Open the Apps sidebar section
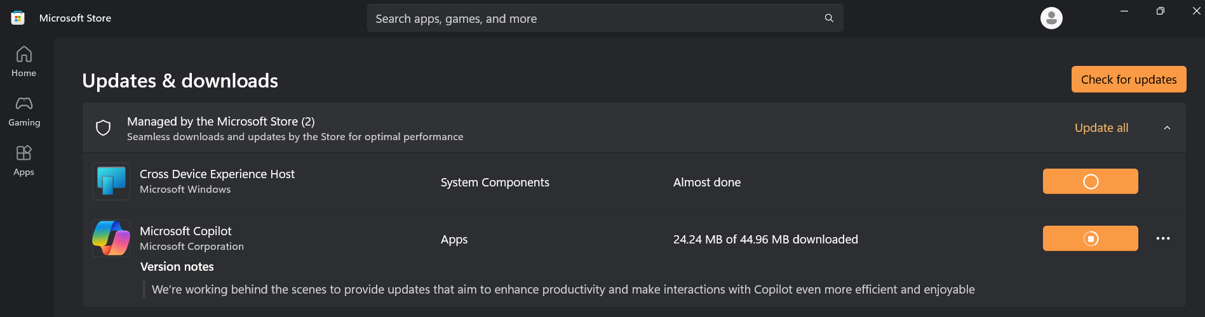Viewport: 1205px width, 317px height. coord(24,160)
